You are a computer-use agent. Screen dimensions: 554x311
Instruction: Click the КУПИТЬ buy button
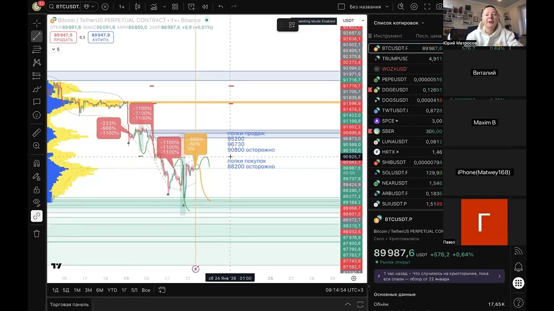click(101, 37)
